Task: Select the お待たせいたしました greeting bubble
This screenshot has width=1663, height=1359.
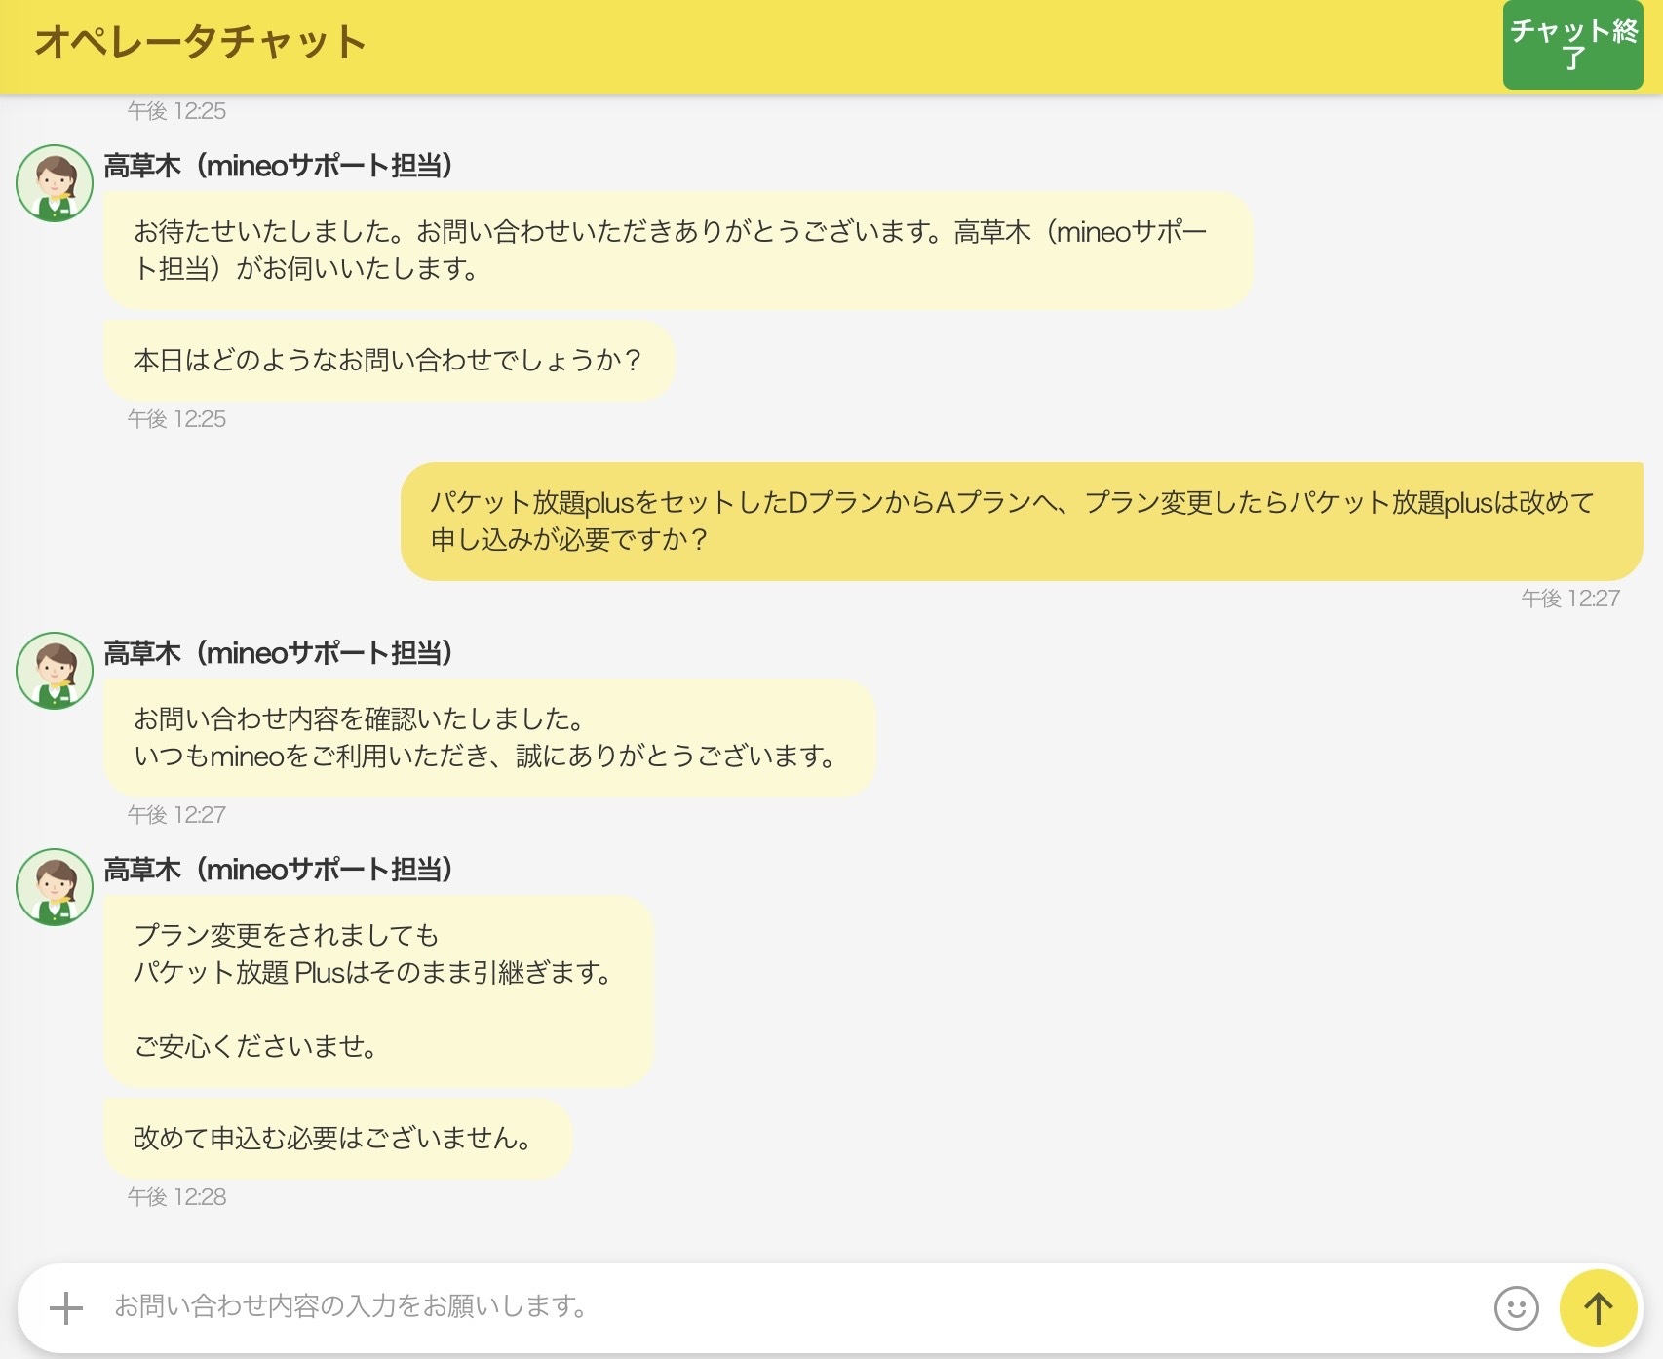Action: click(677, 251)
